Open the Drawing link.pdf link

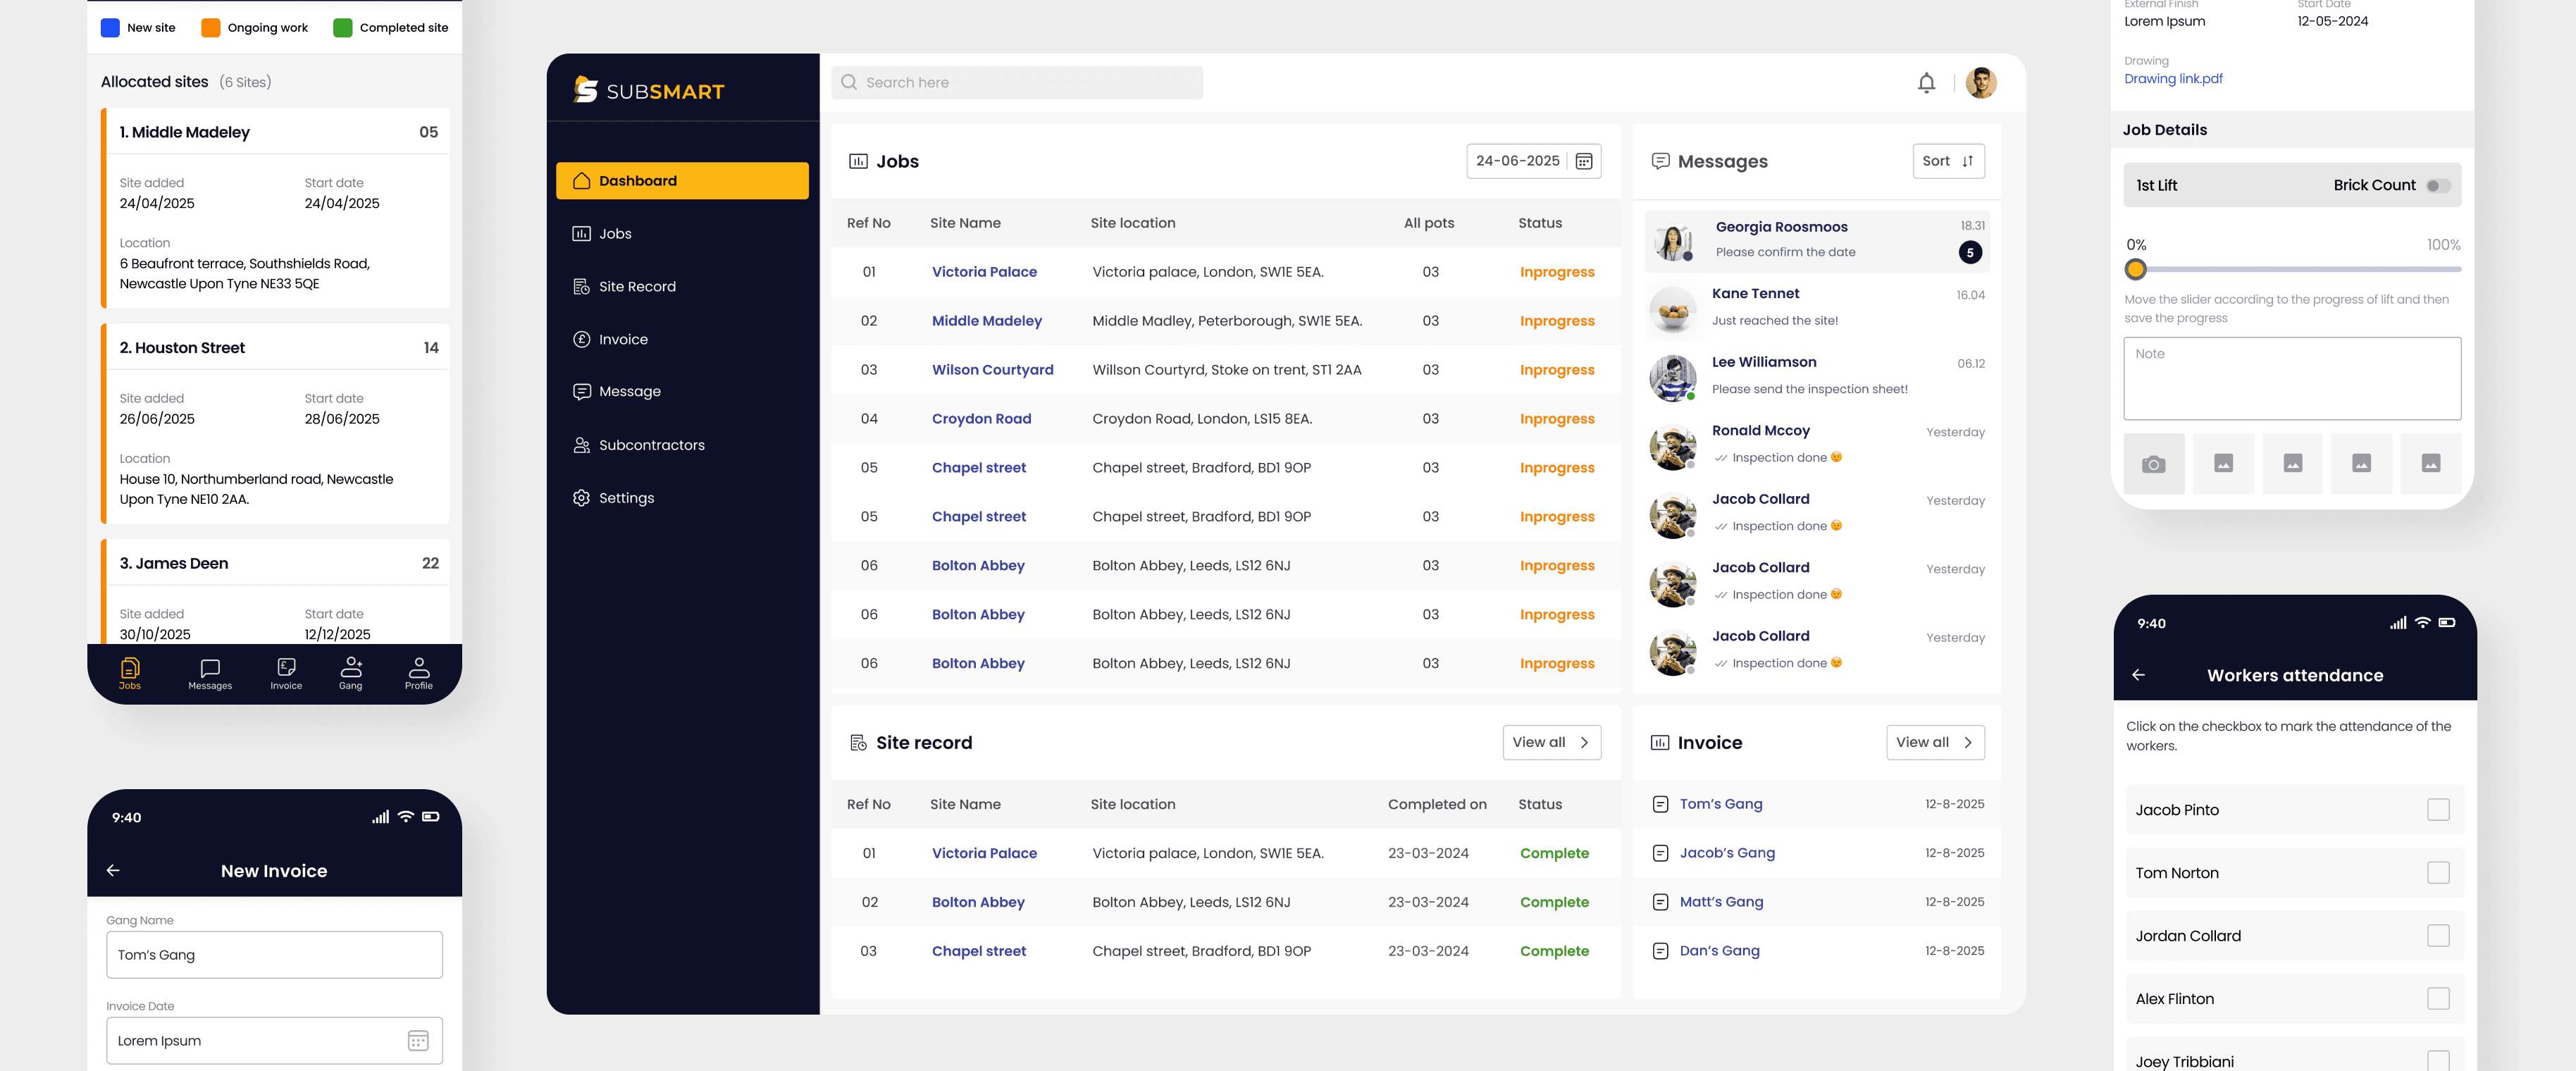(2173, 79)
